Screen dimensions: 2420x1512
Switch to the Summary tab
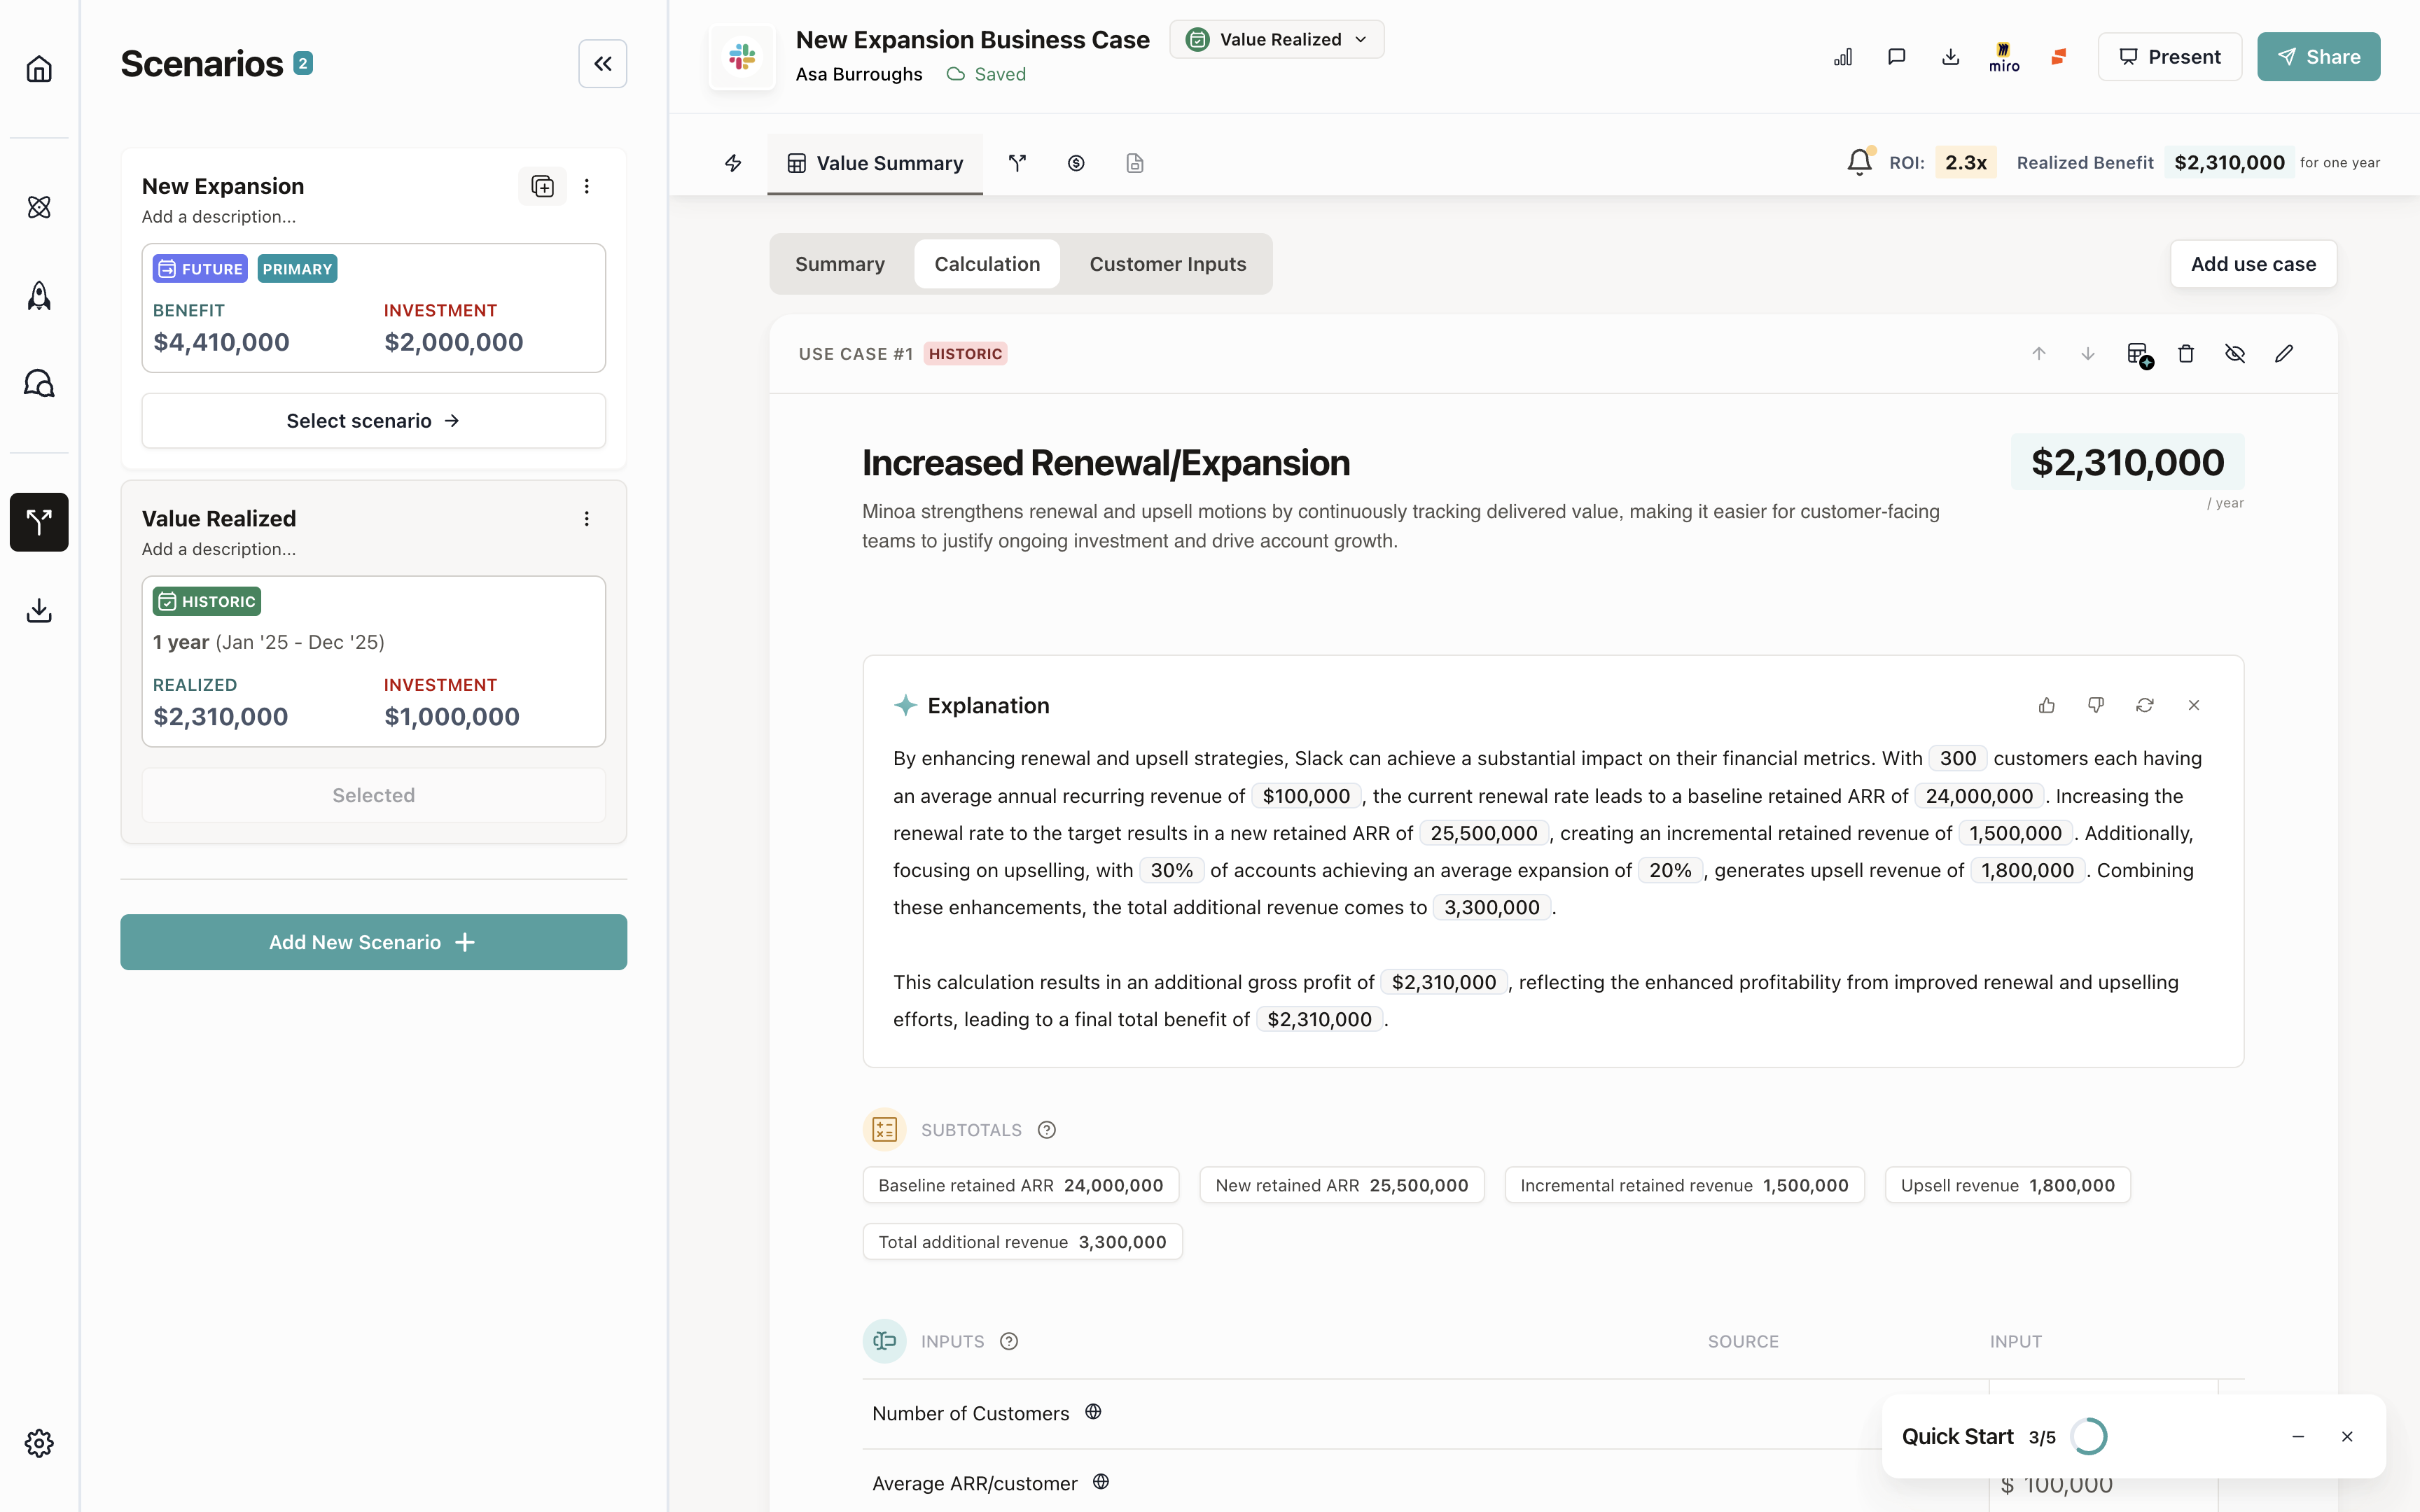[x=839, y=264]
